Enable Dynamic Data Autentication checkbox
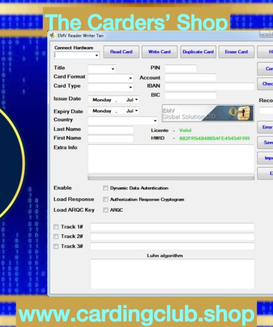Screen dimensions: 273x327 (x=106, y=188)
